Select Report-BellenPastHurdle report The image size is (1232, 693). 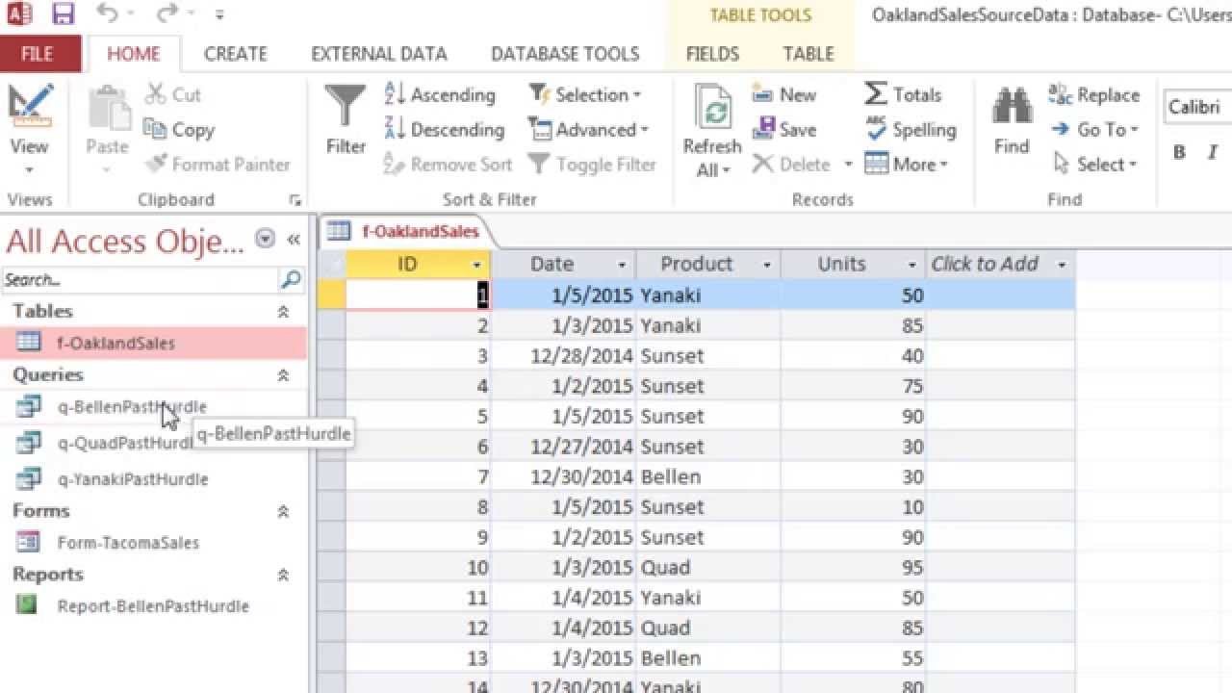click(x=154, y=606)
